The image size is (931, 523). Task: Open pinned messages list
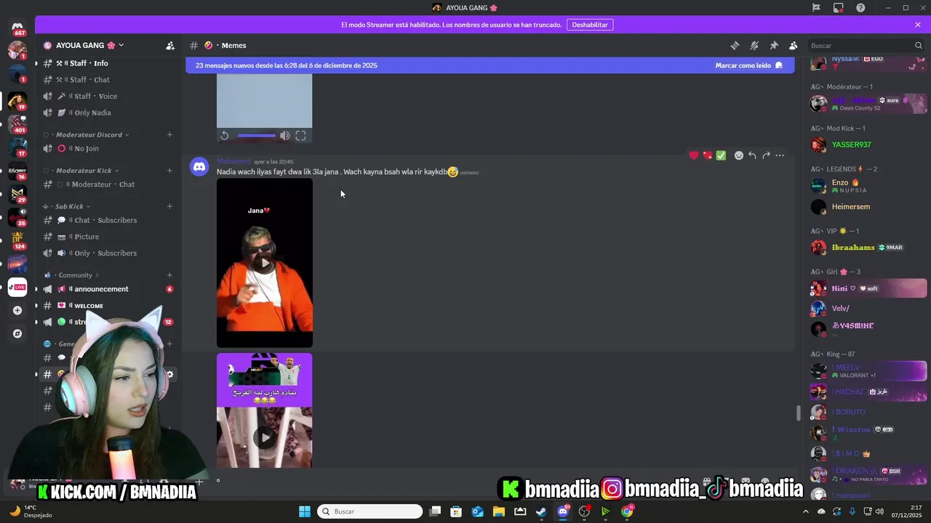(774, 45)
